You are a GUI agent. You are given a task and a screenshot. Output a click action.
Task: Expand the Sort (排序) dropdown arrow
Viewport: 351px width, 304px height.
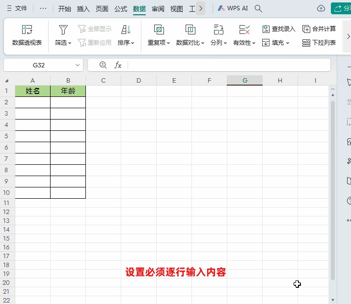point(133,43)
